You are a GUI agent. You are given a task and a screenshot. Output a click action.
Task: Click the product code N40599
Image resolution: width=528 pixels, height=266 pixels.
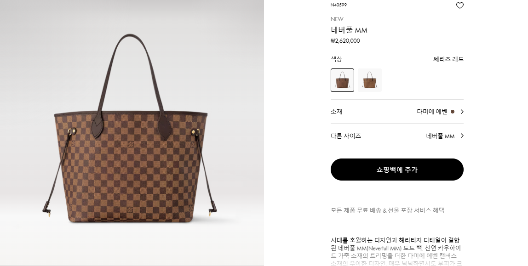pos(339,5)
